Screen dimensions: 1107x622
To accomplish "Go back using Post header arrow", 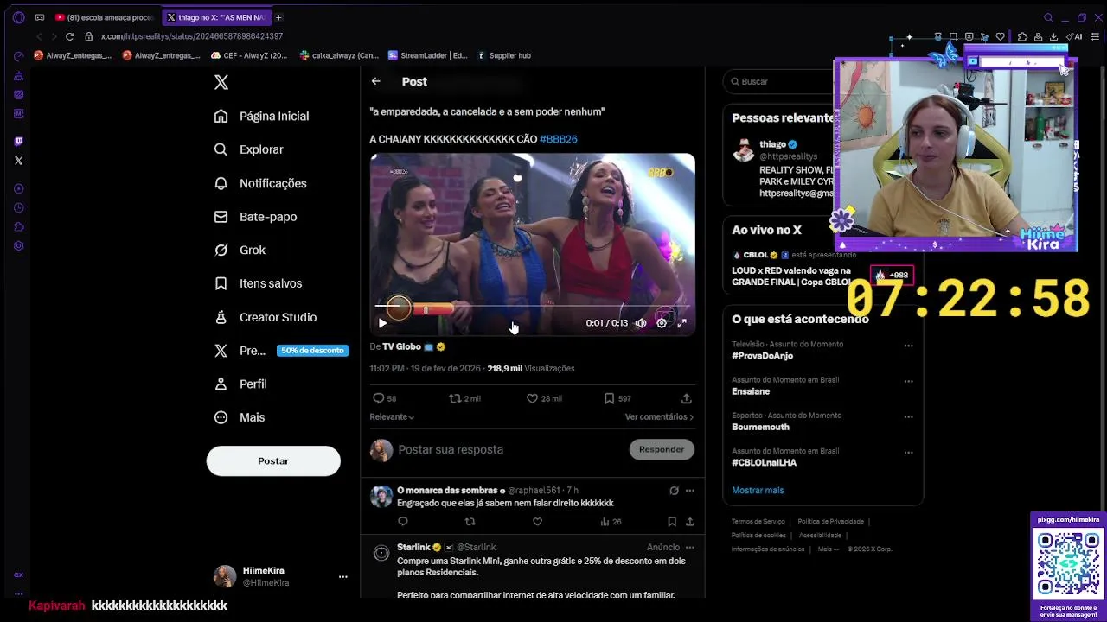I will click(375, 81).
